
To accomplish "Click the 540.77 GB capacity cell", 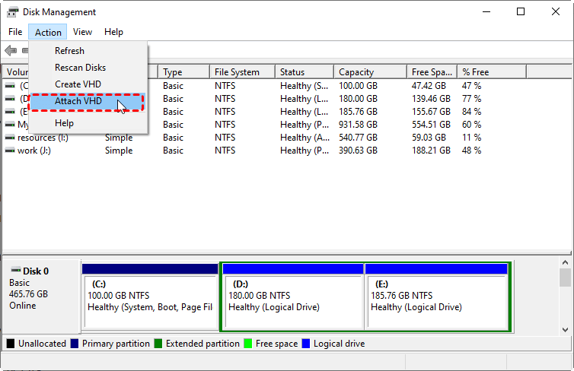I will coord(358,138).
